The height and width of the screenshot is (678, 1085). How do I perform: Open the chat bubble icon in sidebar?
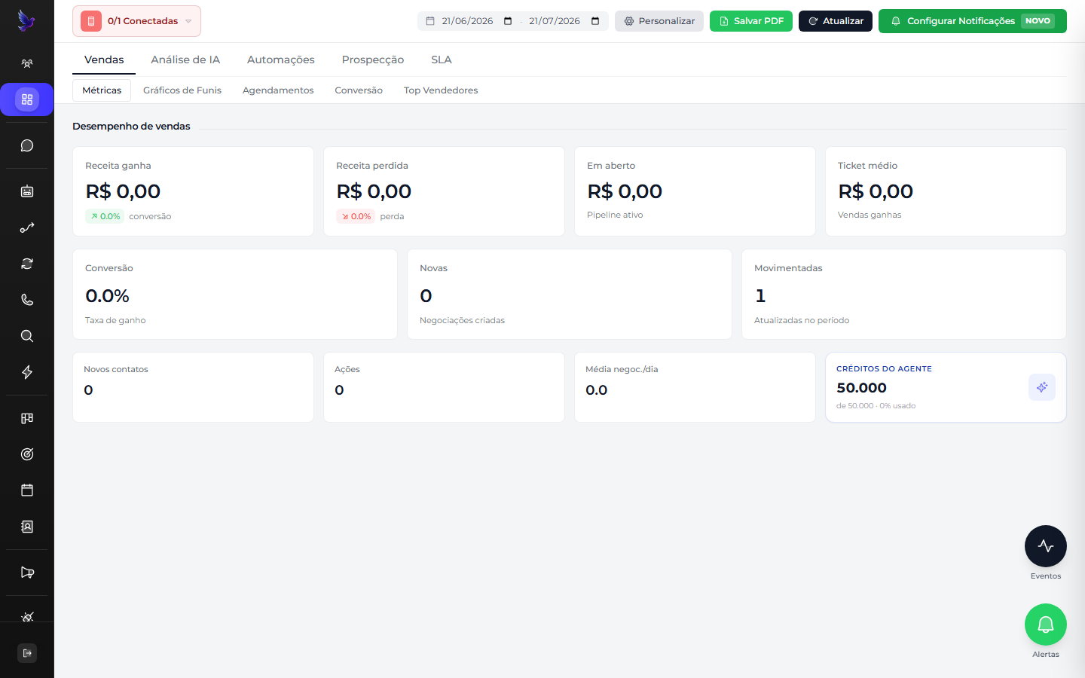[27, 145]
